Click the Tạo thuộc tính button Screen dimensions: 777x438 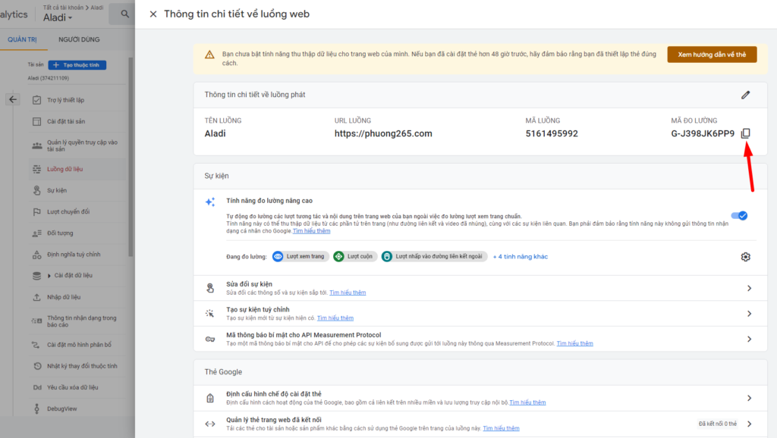77,65
